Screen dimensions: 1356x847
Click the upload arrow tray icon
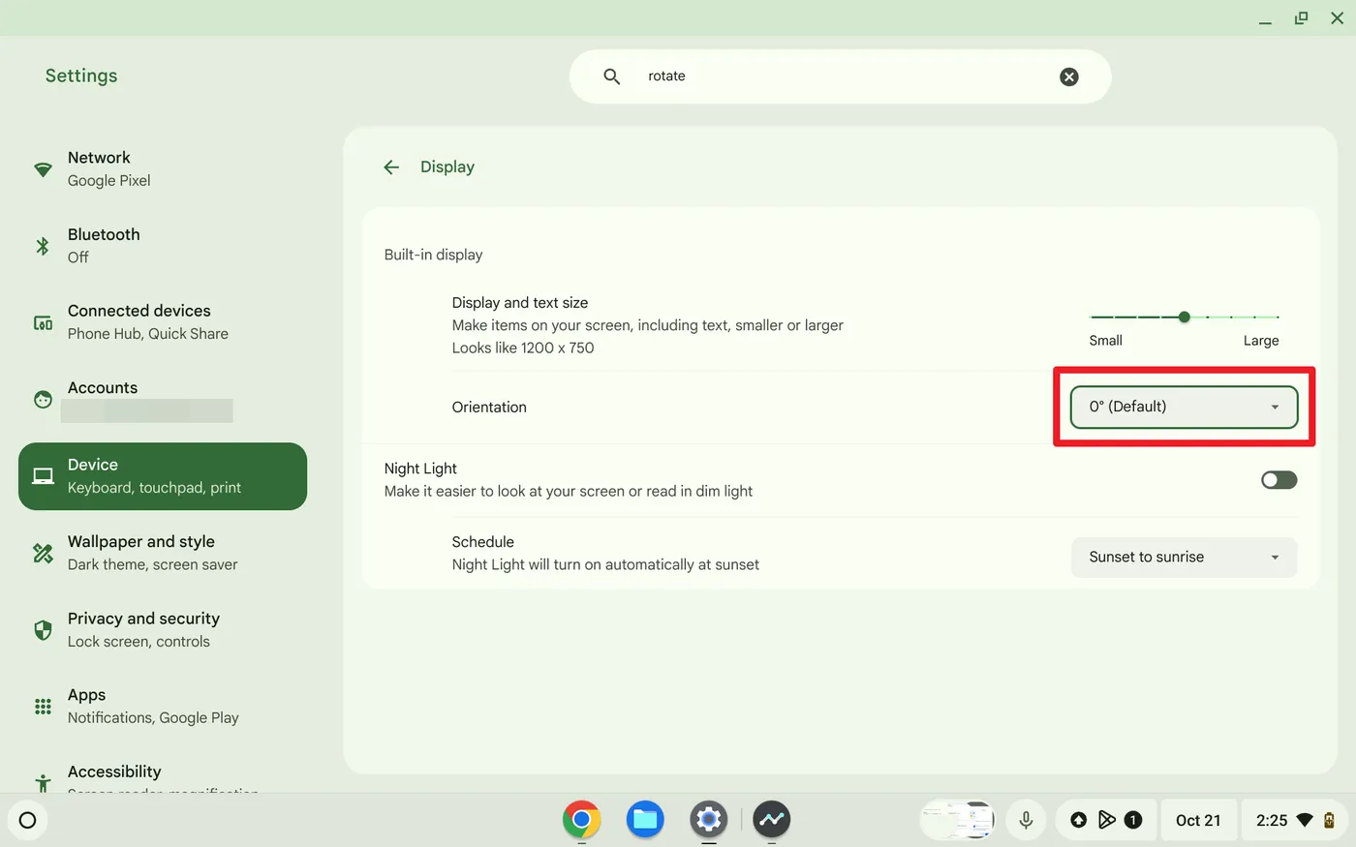[1078, 820]
